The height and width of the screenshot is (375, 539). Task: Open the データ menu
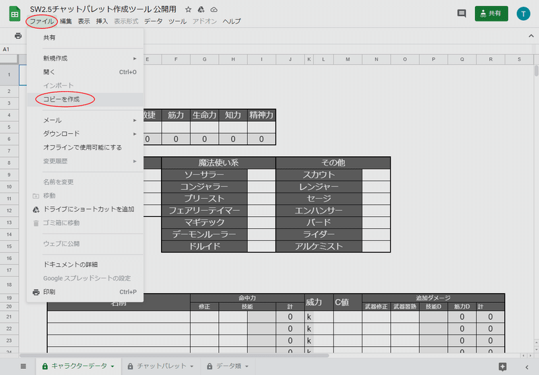point(154,22)
